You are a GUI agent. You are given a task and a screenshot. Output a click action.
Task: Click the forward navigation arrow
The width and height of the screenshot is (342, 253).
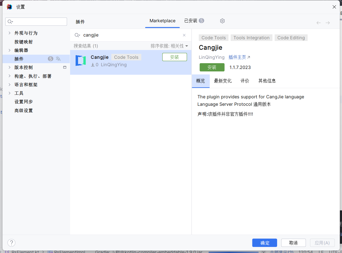pos(328,23)
